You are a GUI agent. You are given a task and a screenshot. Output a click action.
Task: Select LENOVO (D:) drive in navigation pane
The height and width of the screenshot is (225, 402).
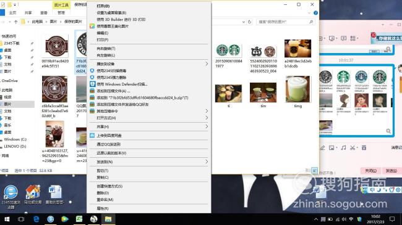pos(15,146)
